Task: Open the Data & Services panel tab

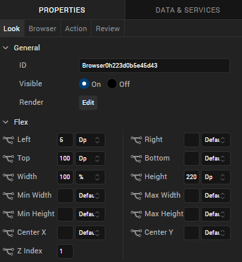Action: (188, 10)
